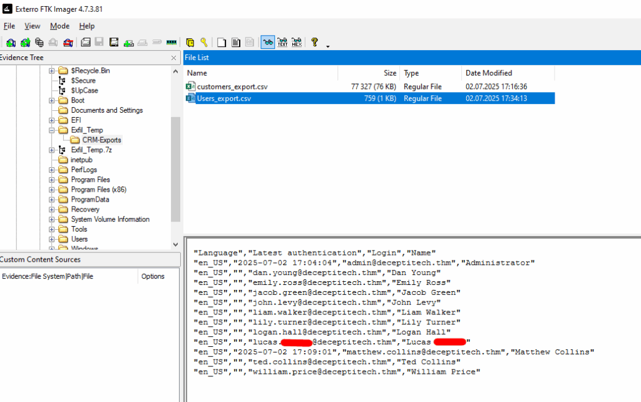Open the File menu

tap(9, 26)
